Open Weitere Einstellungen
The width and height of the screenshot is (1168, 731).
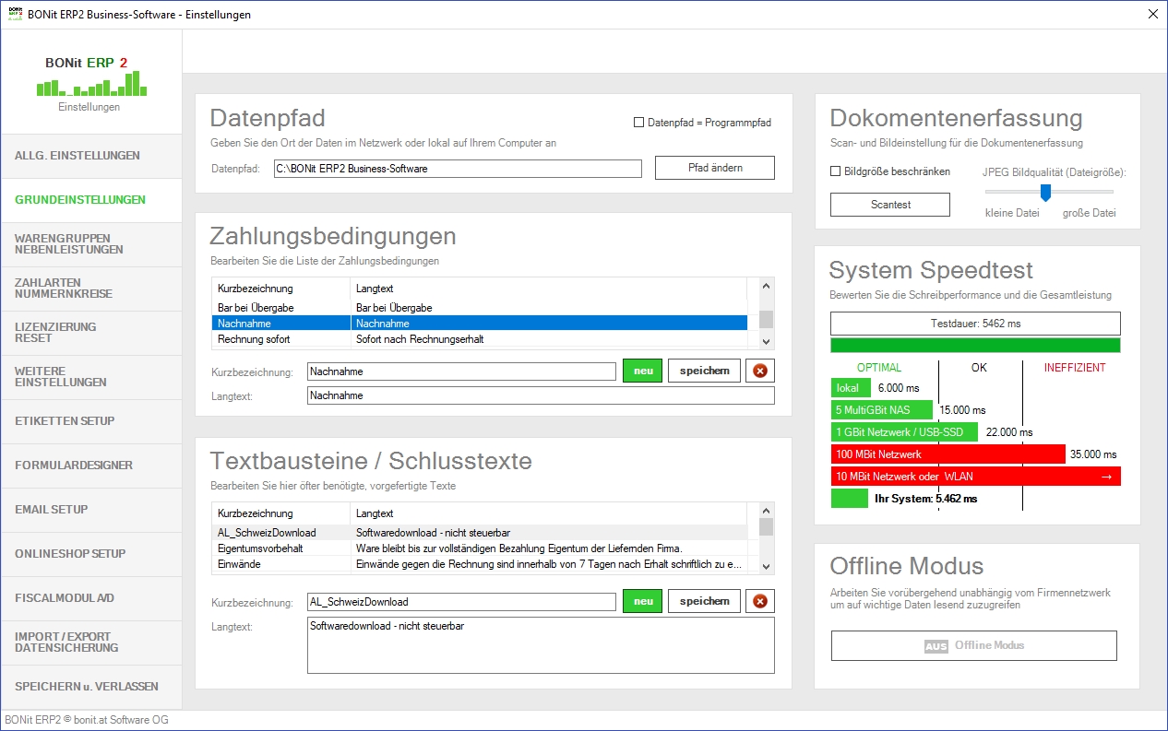[91, 377]
